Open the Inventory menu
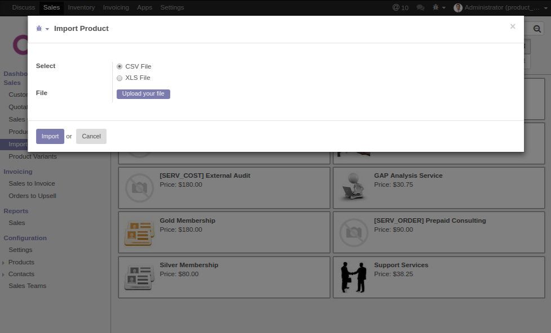The image size is (551, 333). point(81,7)
